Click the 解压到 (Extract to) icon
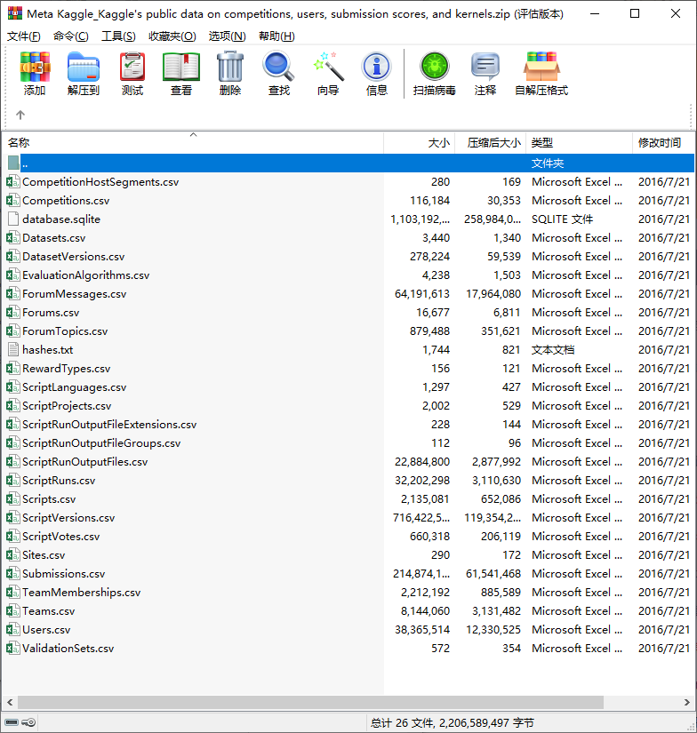This screenshot has height=733, width=697. point(84,68)
